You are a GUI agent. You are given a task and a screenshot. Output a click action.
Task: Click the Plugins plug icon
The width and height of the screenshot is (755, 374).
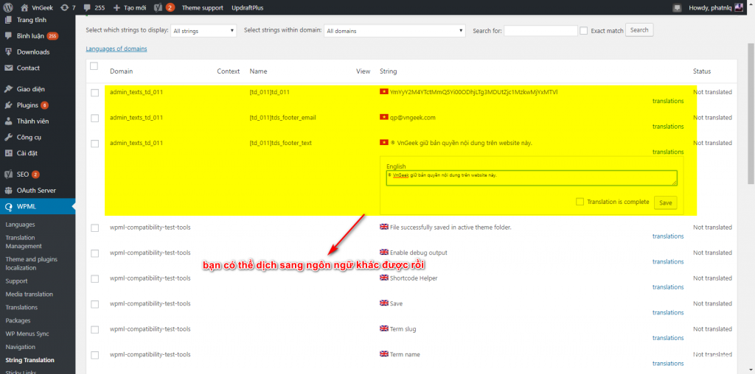click(x=8, y=105)
